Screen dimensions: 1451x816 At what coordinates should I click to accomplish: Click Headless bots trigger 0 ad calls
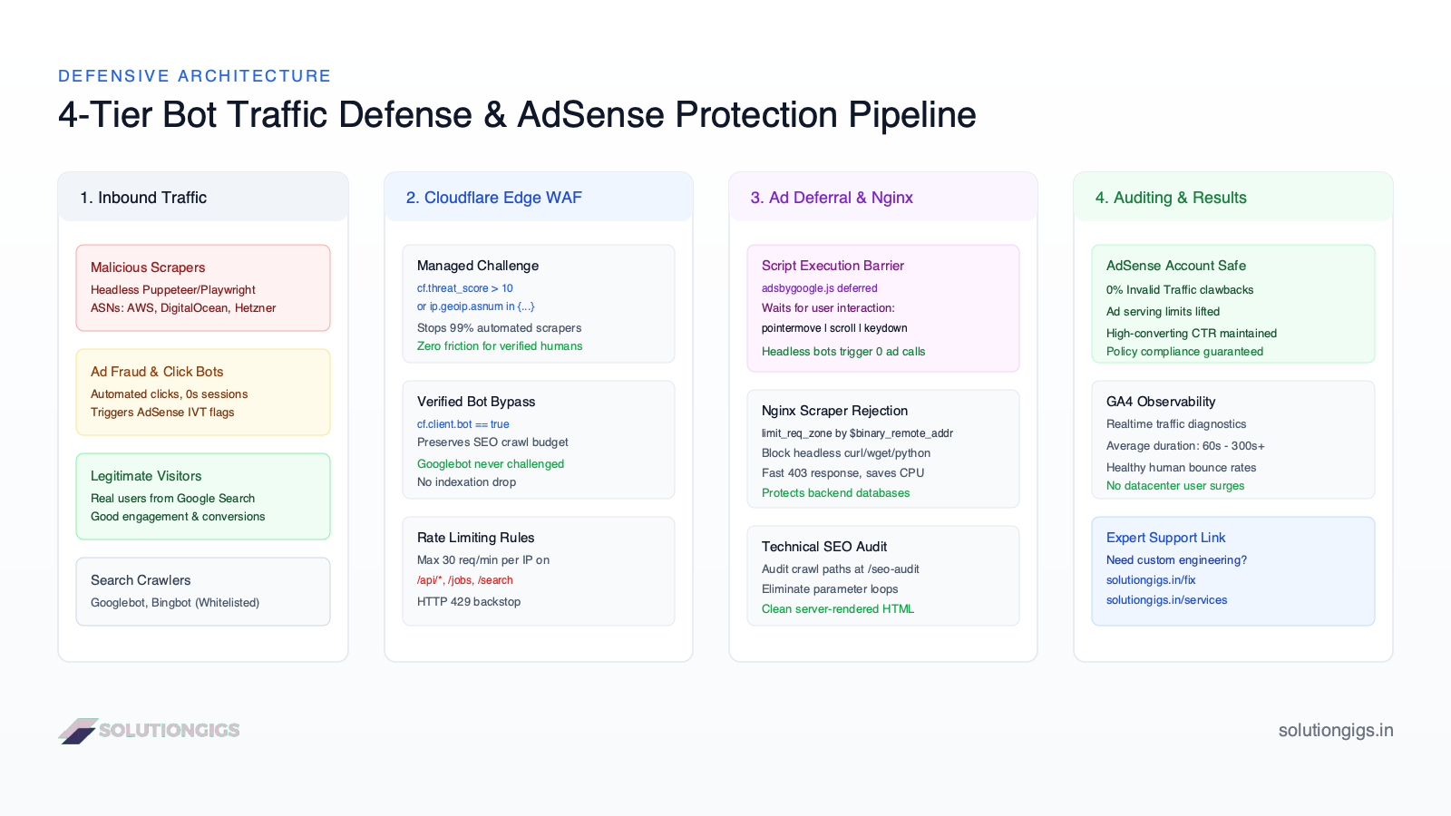pos(843,352)
